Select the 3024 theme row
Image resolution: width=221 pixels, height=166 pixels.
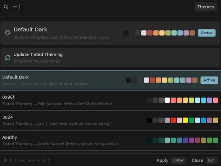coord(110,120)
